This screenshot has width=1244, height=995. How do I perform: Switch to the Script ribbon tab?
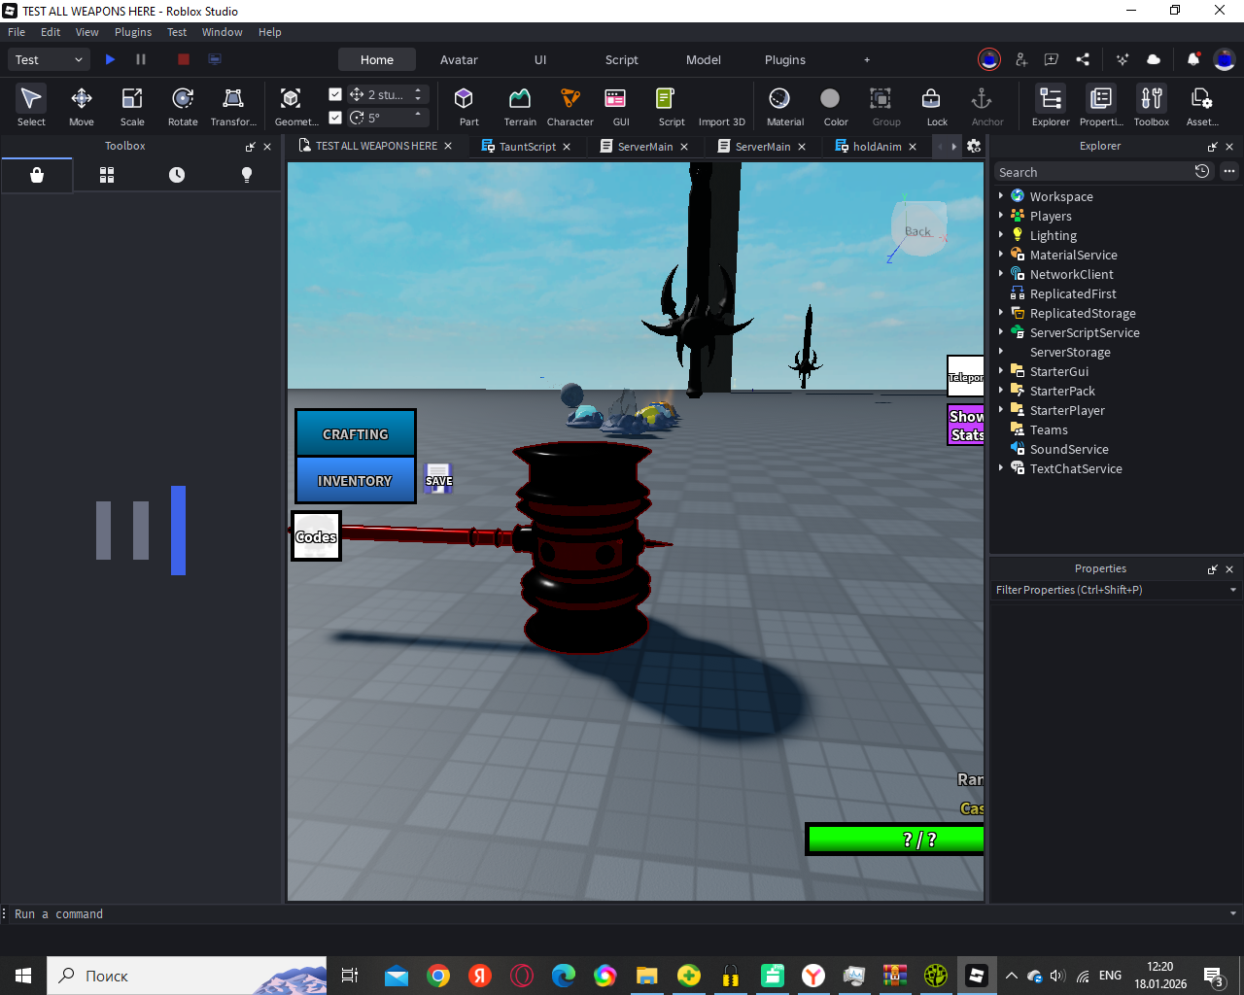coord(621,60)
